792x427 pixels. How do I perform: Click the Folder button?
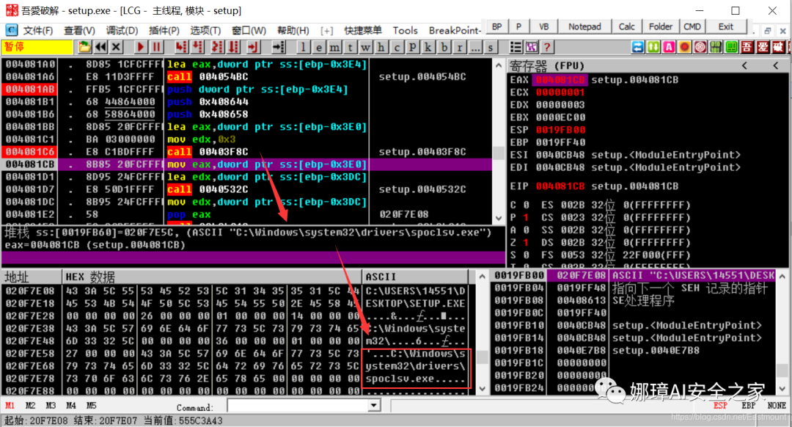(661, 26)
